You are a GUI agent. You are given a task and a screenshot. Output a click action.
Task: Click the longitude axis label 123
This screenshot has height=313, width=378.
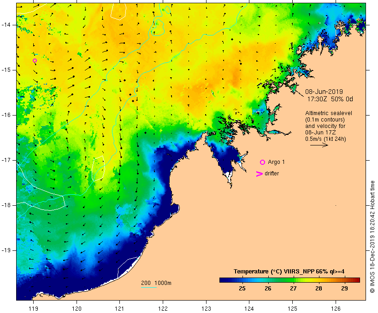point(206,308)
